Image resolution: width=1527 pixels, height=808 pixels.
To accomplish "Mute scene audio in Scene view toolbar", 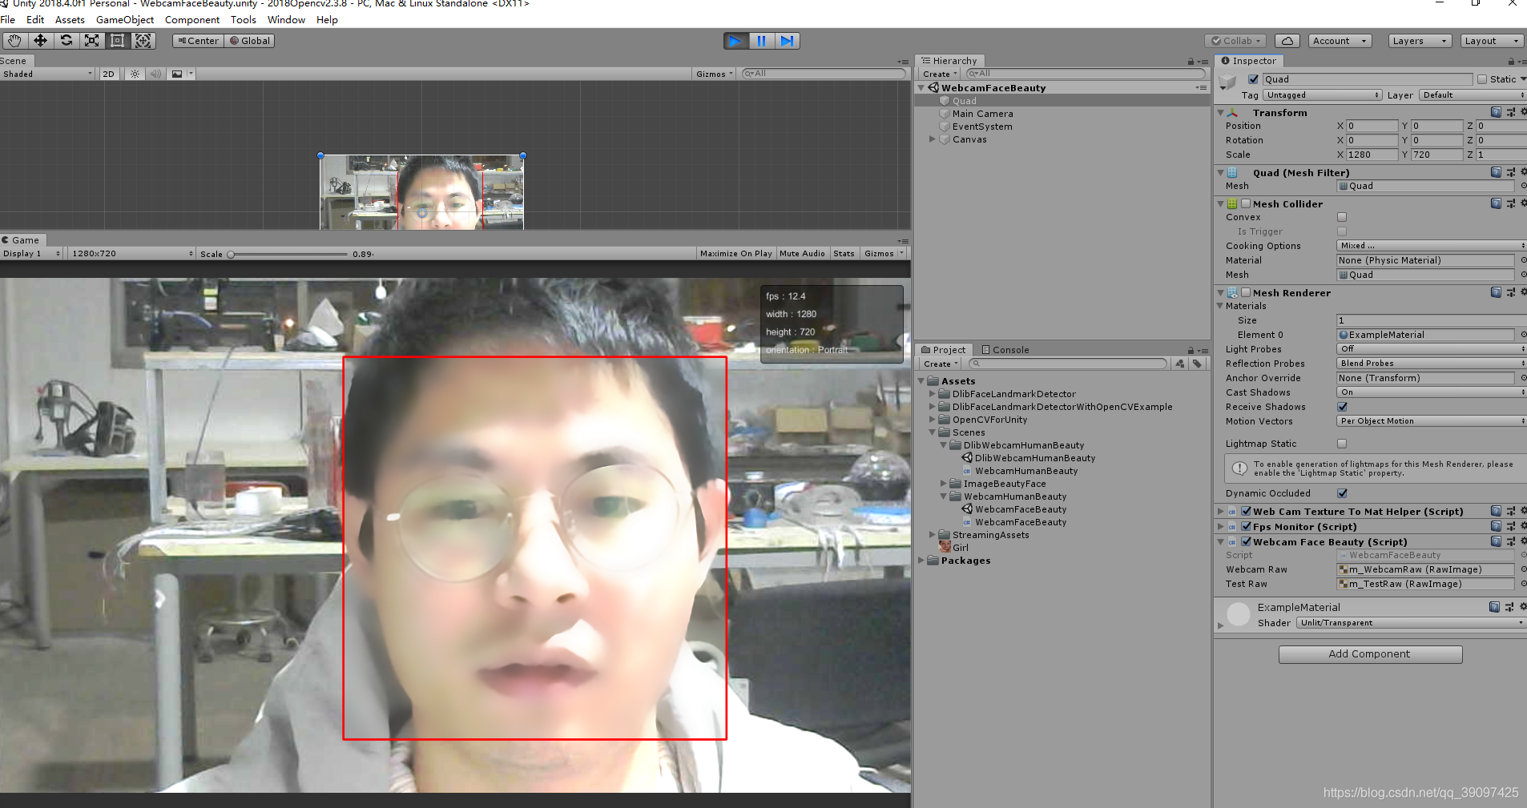I will pos(156,74).
